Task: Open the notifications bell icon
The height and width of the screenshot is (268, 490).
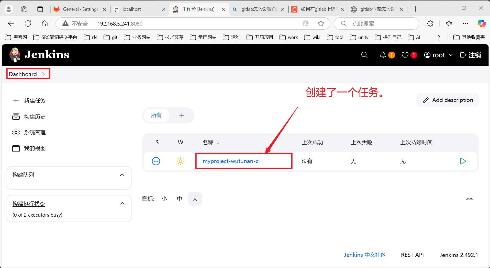Action: pos(383,55)
